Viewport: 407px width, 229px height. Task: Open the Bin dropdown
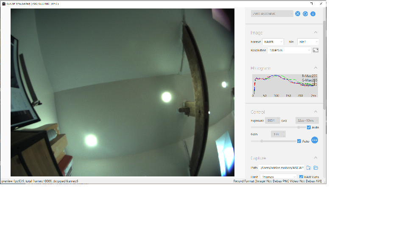(x=308, y=42)
